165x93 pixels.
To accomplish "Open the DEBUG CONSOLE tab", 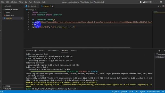I will click(53, 51).
